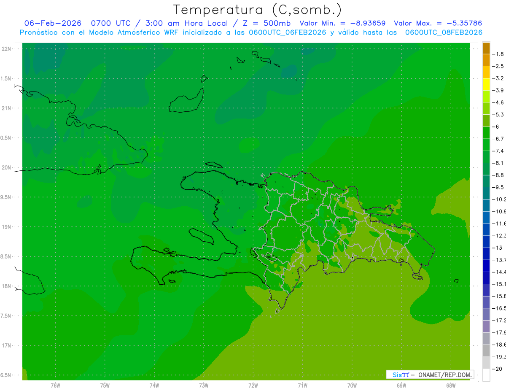Click the '20N' latitude label

pyautogui.click(x=7, y=167)
